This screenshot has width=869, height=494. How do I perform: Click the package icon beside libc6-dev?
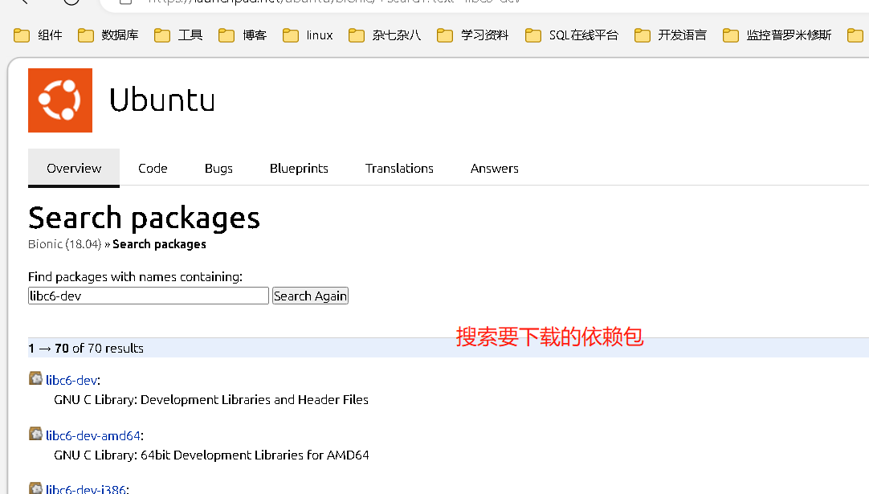35,378
